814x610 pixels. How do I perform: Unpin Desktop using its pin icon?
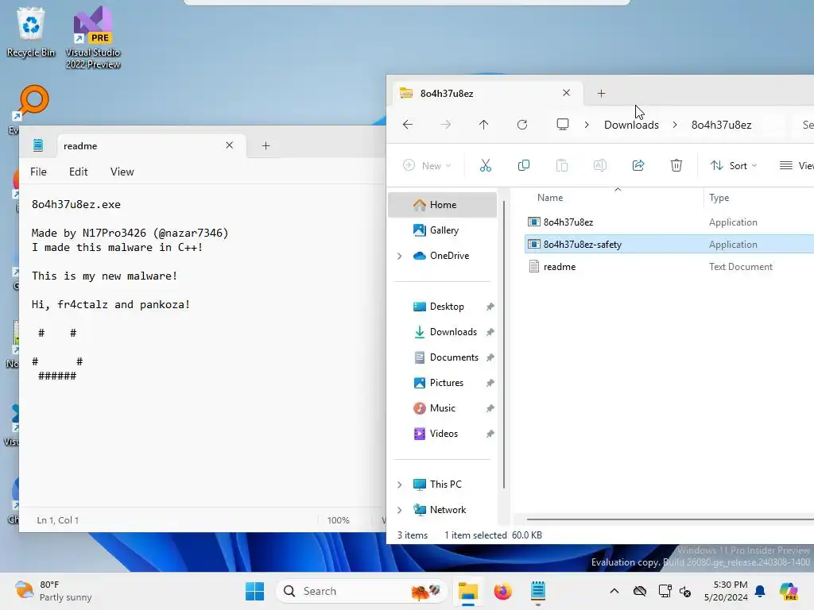[490, 307]
